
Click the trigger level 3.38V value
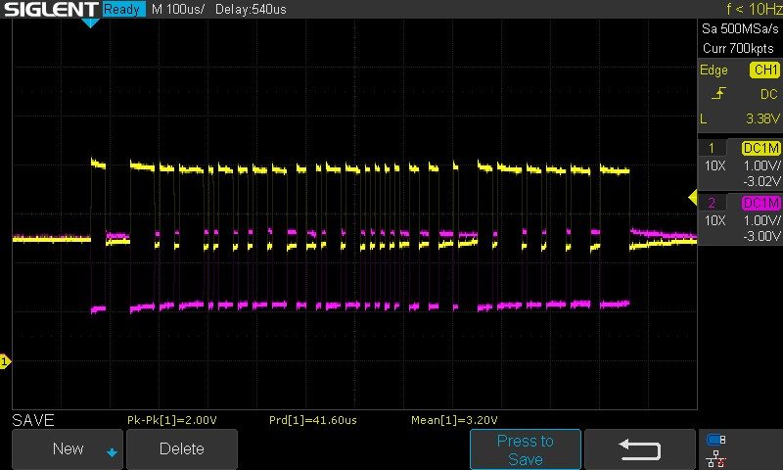coord(762,118)
